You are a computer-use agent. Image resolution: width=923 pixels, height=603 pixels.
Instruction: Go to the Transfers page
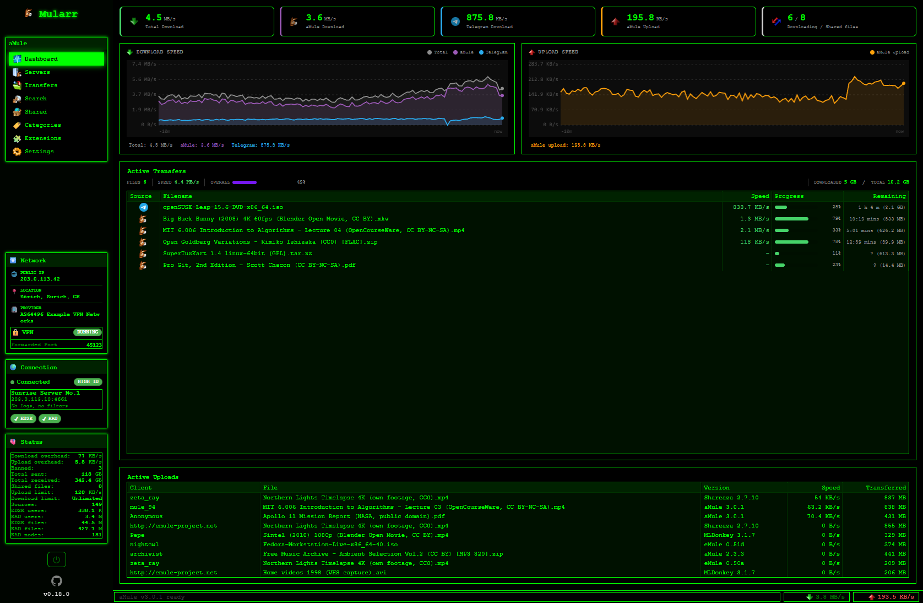click(56, 85)
